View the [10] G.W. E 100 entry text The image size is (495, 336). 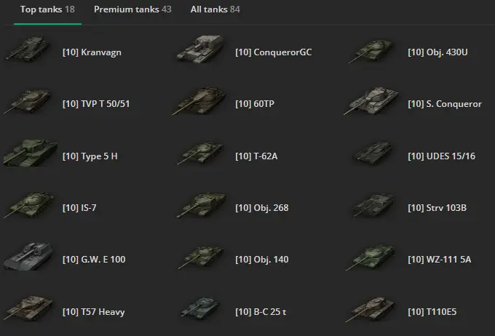(94, 260)
